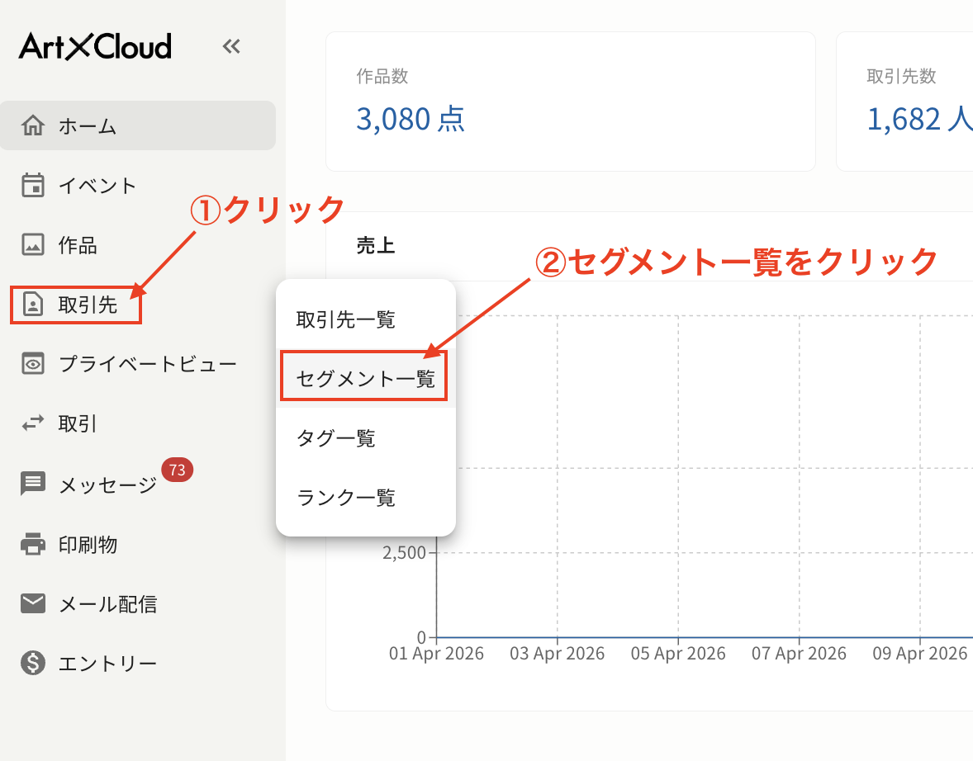The width and height of the screenshot is (973, 761).
Task: メッセージのチャットアイコンをクリック
Action: click(x=31, y=484)
